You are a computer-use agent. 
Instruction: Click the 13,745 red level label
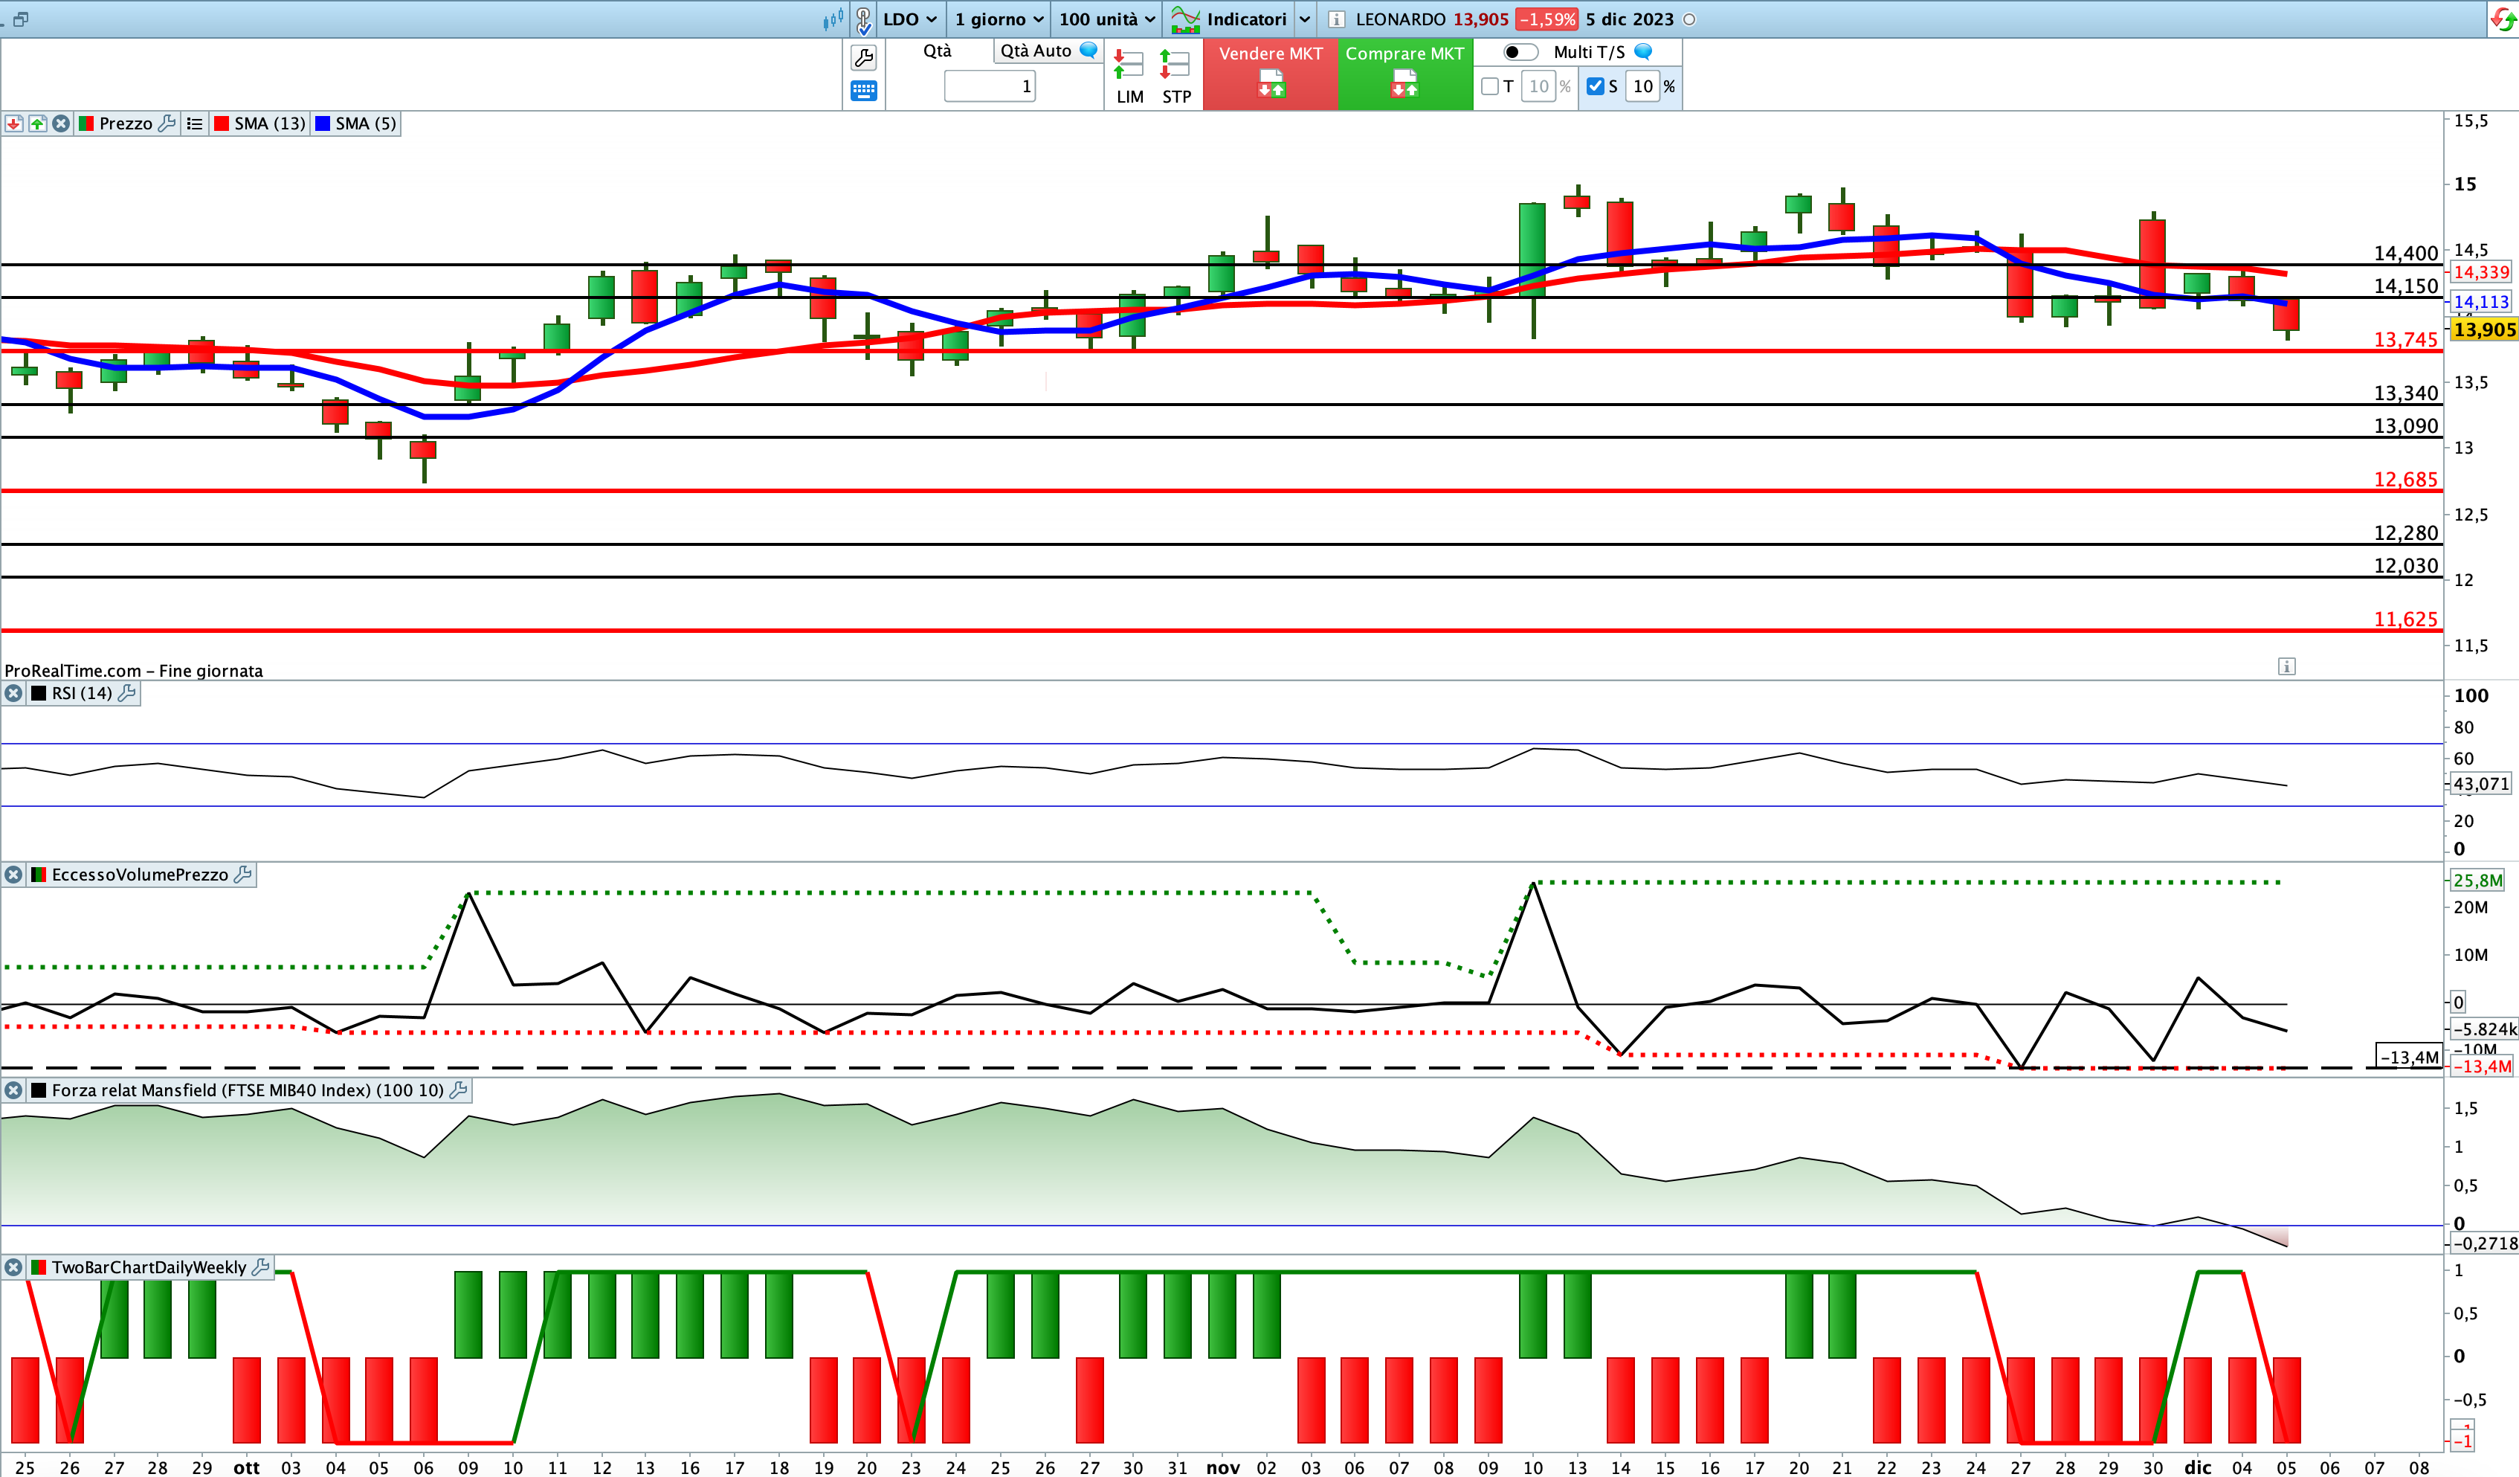(x=2406, y=340)
